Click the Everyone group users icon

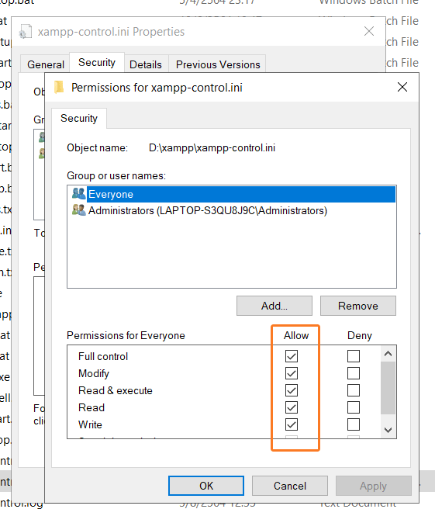(79, 194)
